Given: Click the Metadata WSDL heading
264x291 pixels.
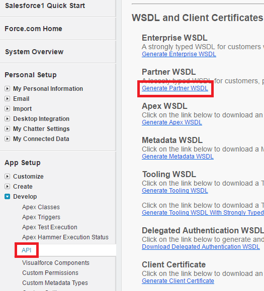Looking at the screenshot, I should pos(172,140).
